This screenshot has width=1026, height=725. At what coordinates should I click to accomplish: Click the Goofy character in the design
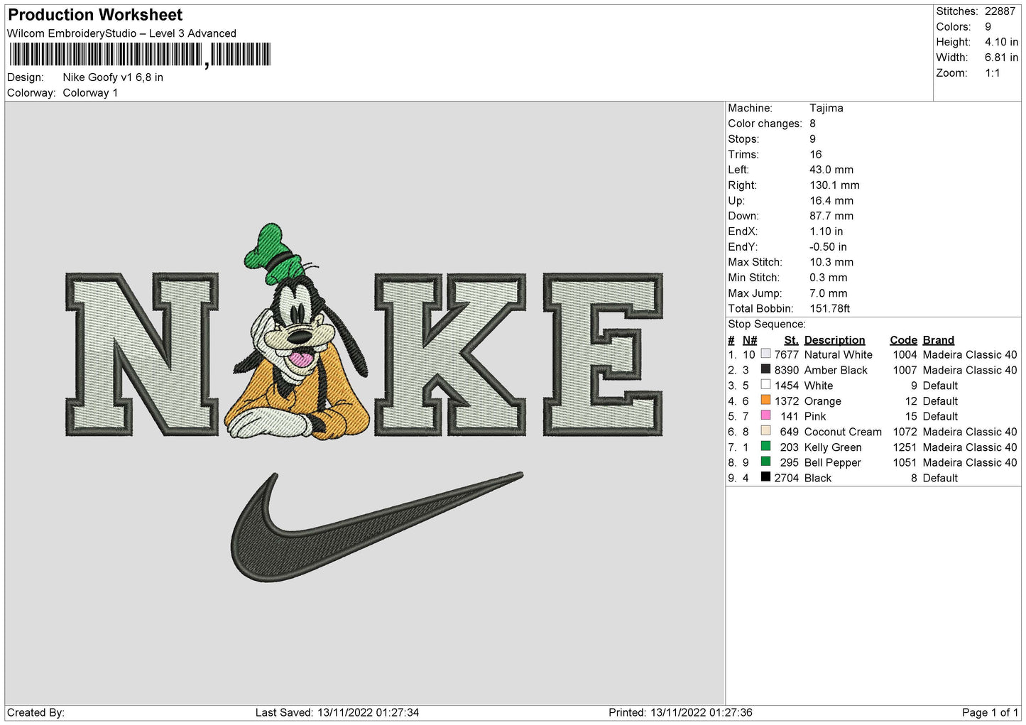pyautogui.click(x=297, y=332)
